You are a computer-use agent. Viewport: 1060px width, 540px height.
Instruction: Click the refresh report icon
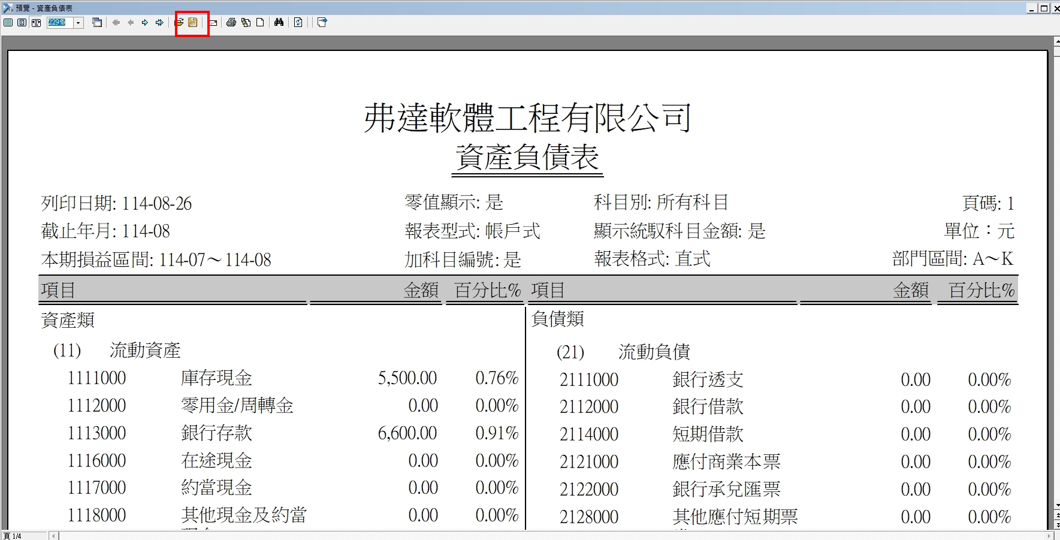[x=298, y=23]
